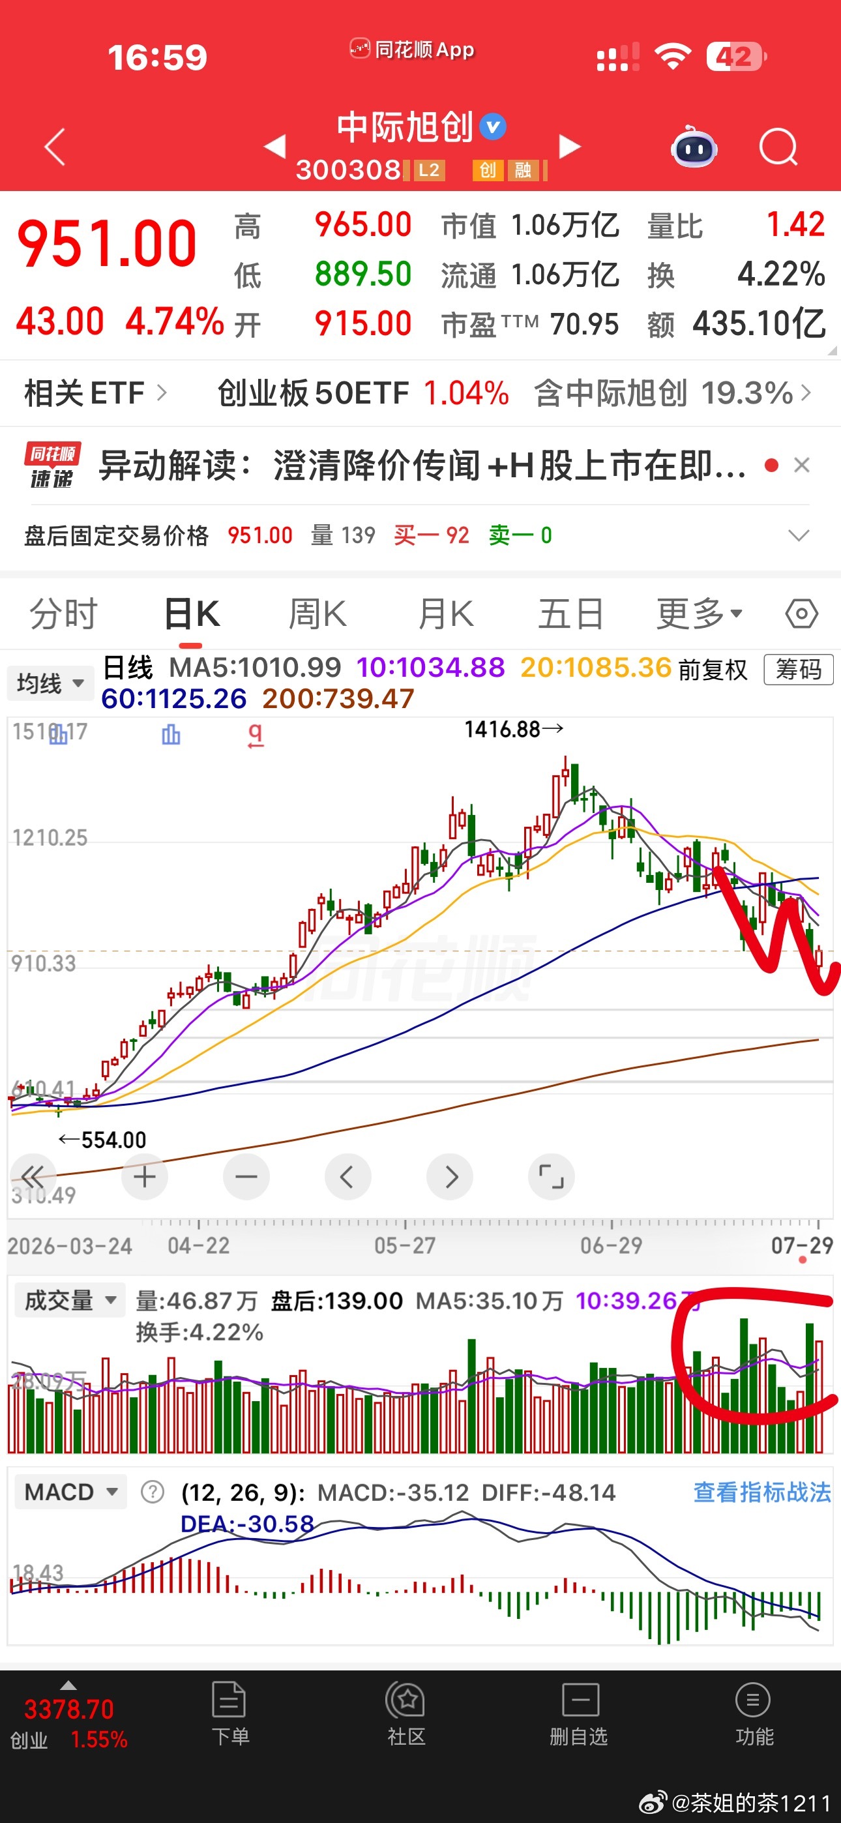Toggle 前复权 price adjustment
The image size is (841, 1823).
click(712, 669)
